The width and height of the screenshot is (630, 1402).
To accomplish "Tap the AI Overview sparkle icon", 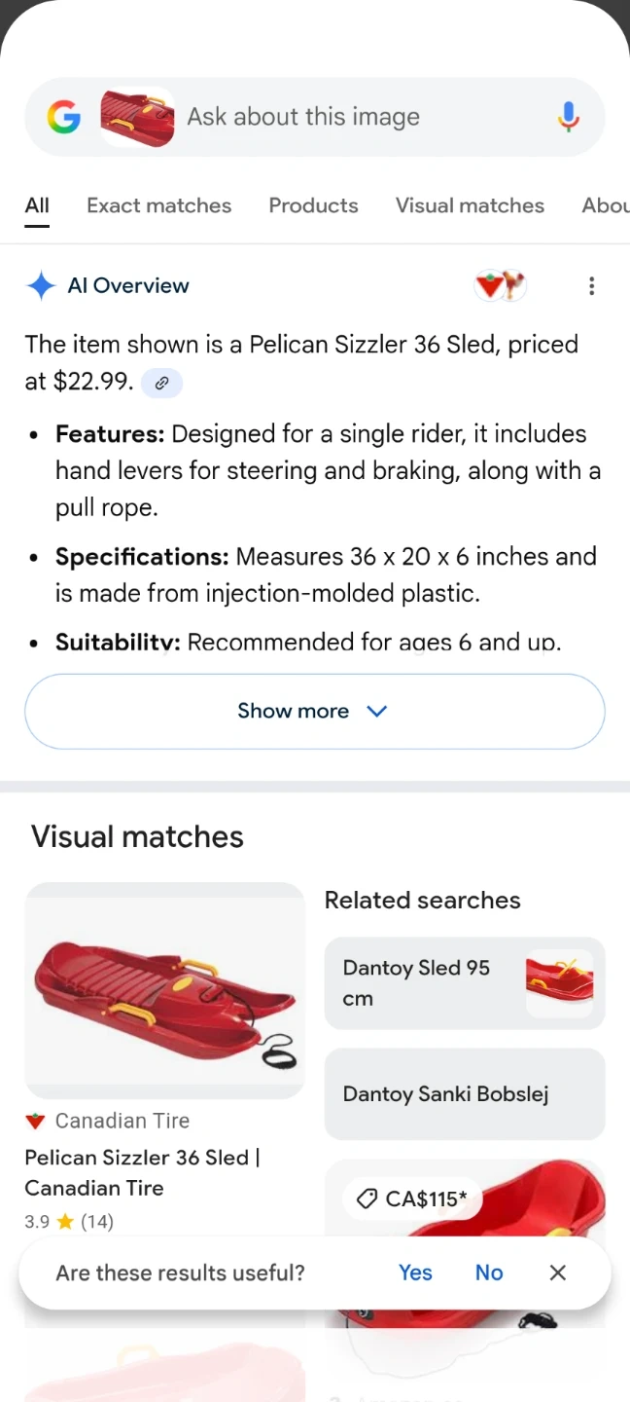I will (x=41, y=286).
